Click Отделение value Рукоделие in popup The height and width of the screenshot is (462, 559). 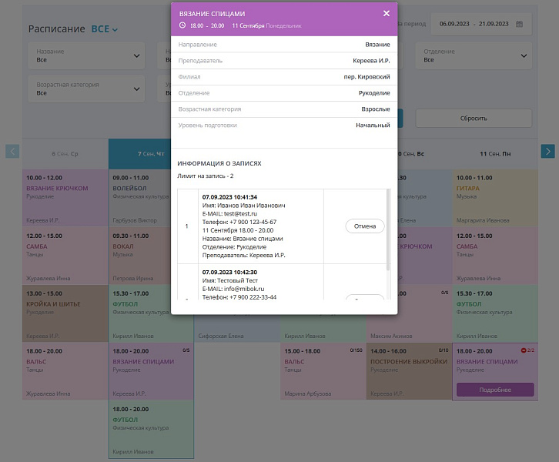click(374, 93)
